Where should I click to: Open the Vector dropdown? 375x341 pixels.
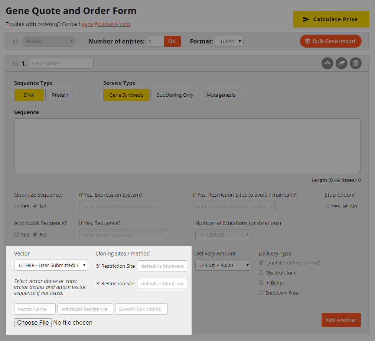(51, 265)
